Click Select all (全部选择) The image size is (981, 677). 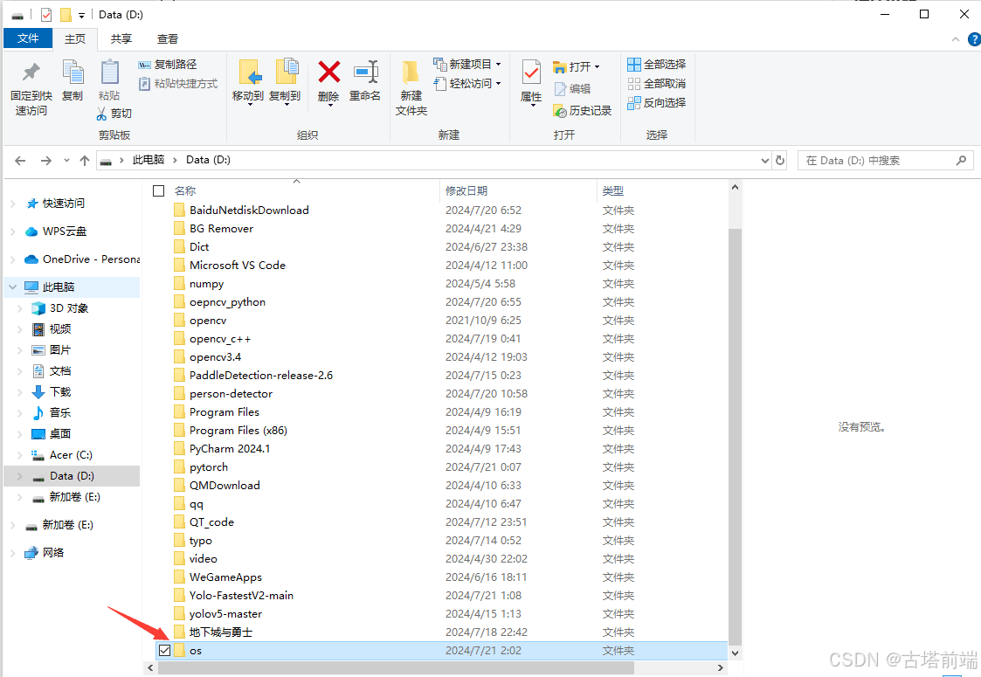click(656, 65)
